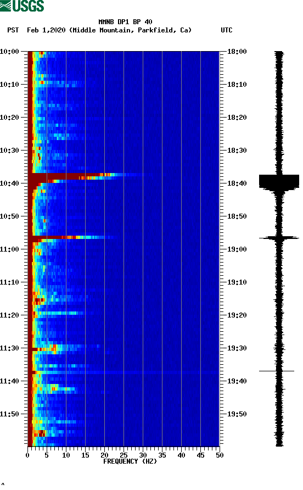Click the '19:40' UTC time label
This screenshot has height=490, width=303.
(x=237, y=381)
